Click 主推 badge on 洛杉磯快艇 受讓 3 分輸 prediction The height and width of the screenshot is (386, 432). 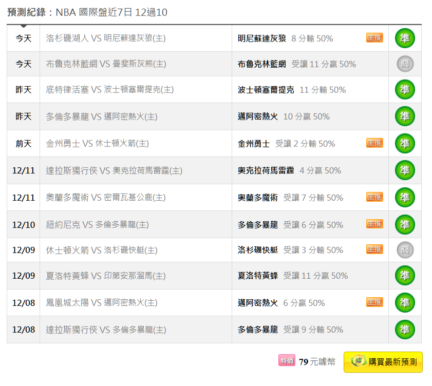click(x=374, y=249)
